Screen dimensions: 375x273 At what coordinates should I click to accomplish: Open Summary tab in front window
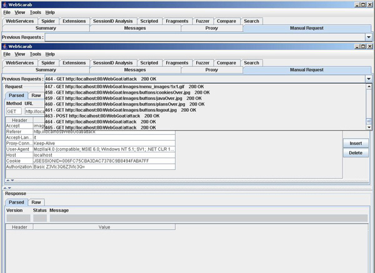46,70
